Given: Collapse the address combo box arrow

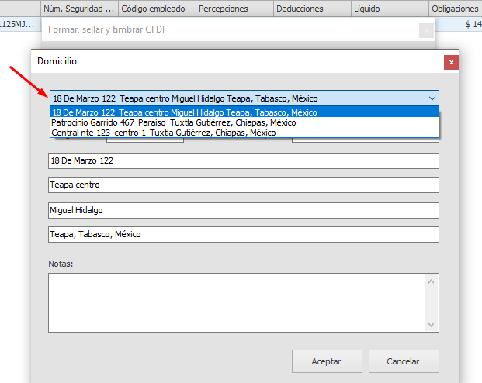Looking at the screenshot, I should coord(432,98).
